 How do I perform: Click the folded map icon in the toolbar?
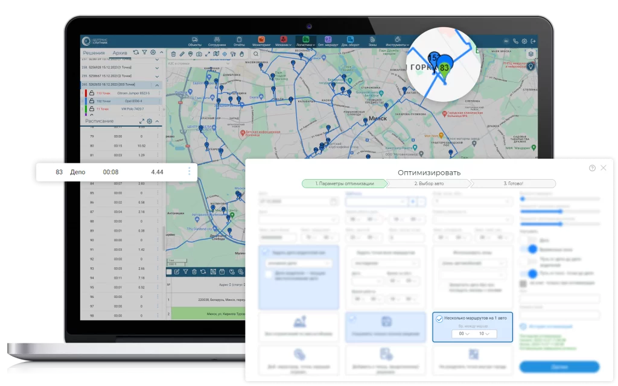pyautogui.click(x=216, y=54)
